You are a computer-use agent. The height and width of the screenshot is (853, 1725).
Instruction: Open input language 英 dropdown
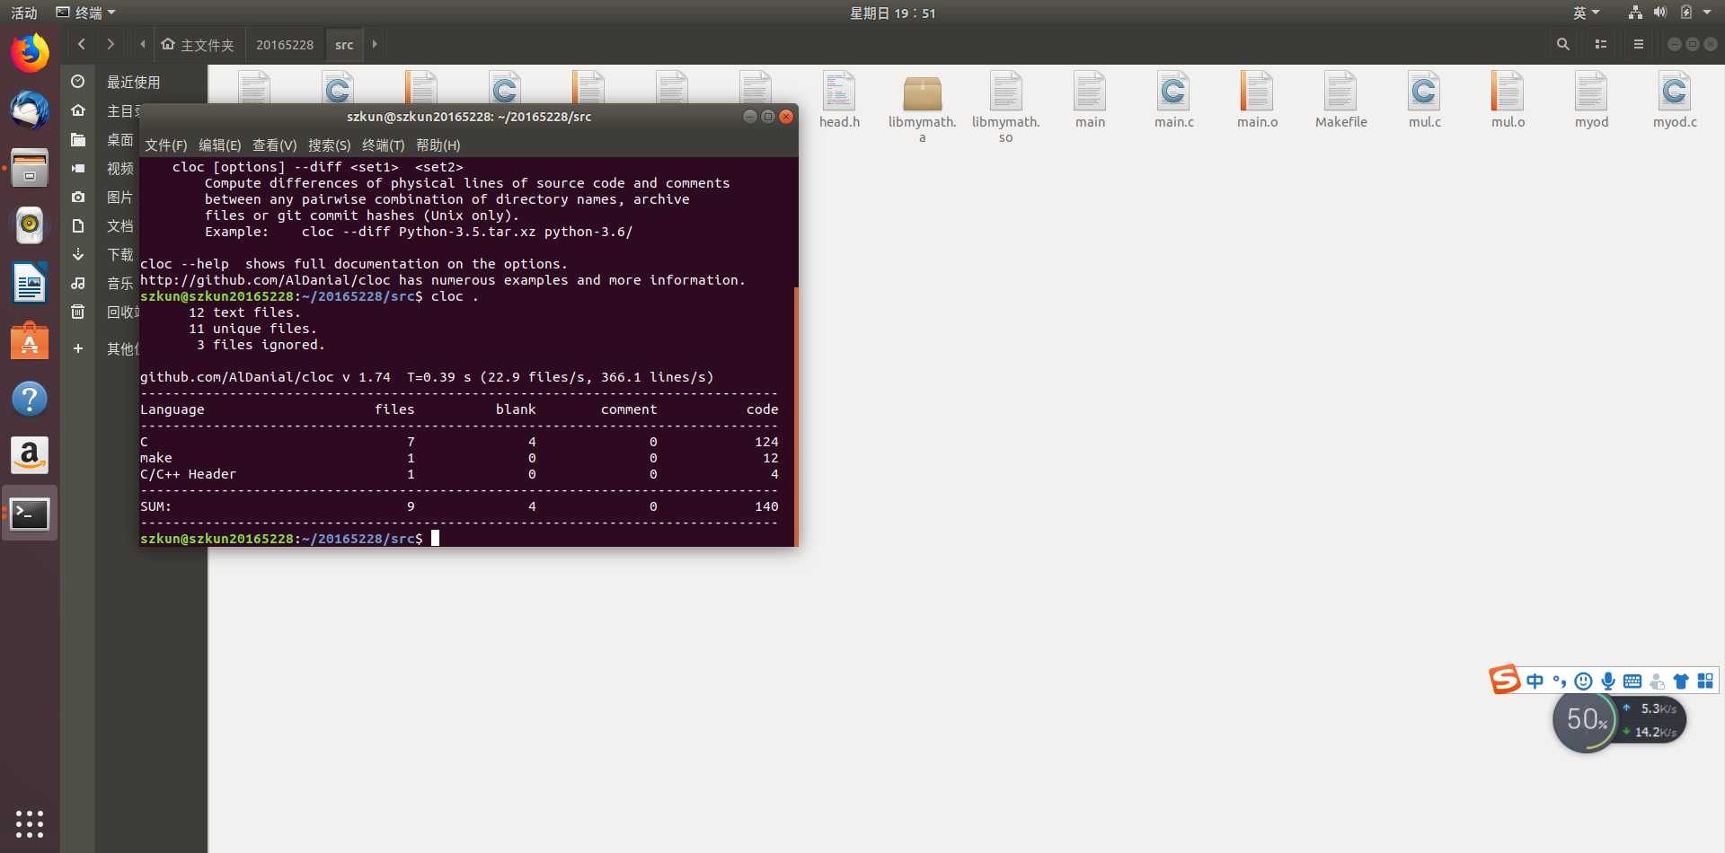point(1586,13)
